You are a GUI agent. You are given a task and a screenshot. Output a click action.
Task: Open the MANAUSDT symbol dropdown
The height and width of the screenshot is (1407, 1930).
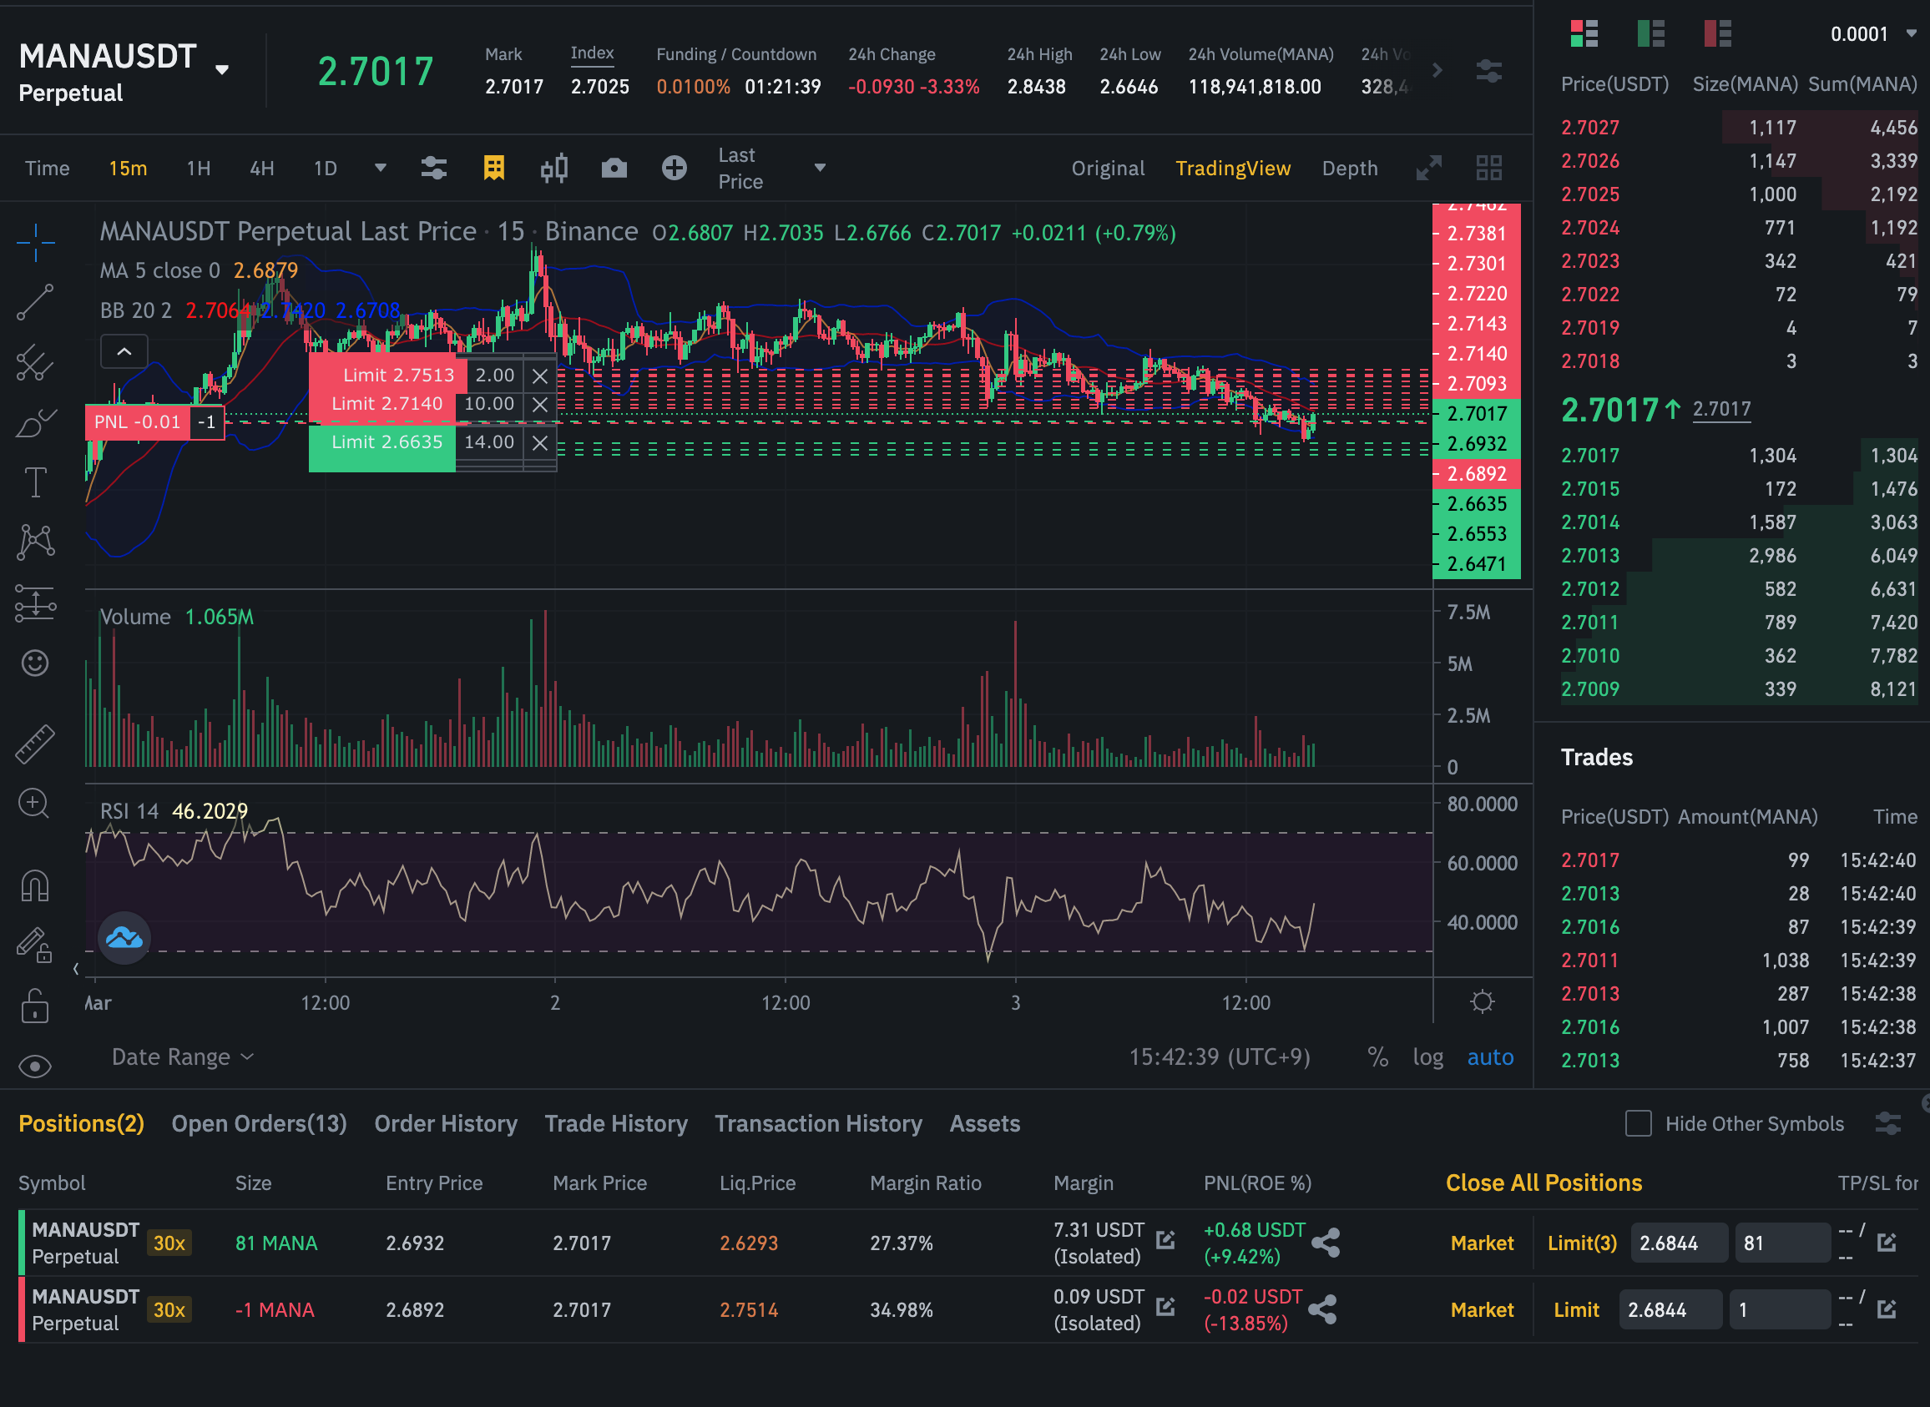pyautogui.click(x=222, y=70)
